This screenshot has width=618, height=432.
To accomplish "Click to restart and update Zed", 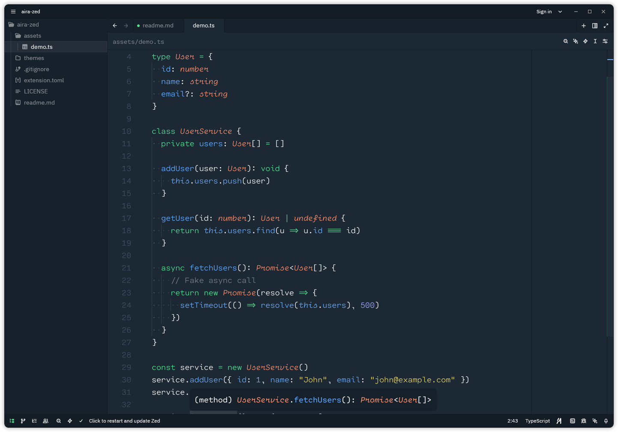I will point(124,421).
